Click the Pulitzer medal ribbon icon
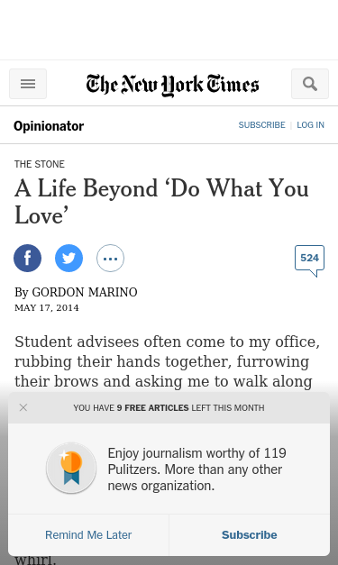This screenshot has height=565, width=338. (x=71, y=468)
